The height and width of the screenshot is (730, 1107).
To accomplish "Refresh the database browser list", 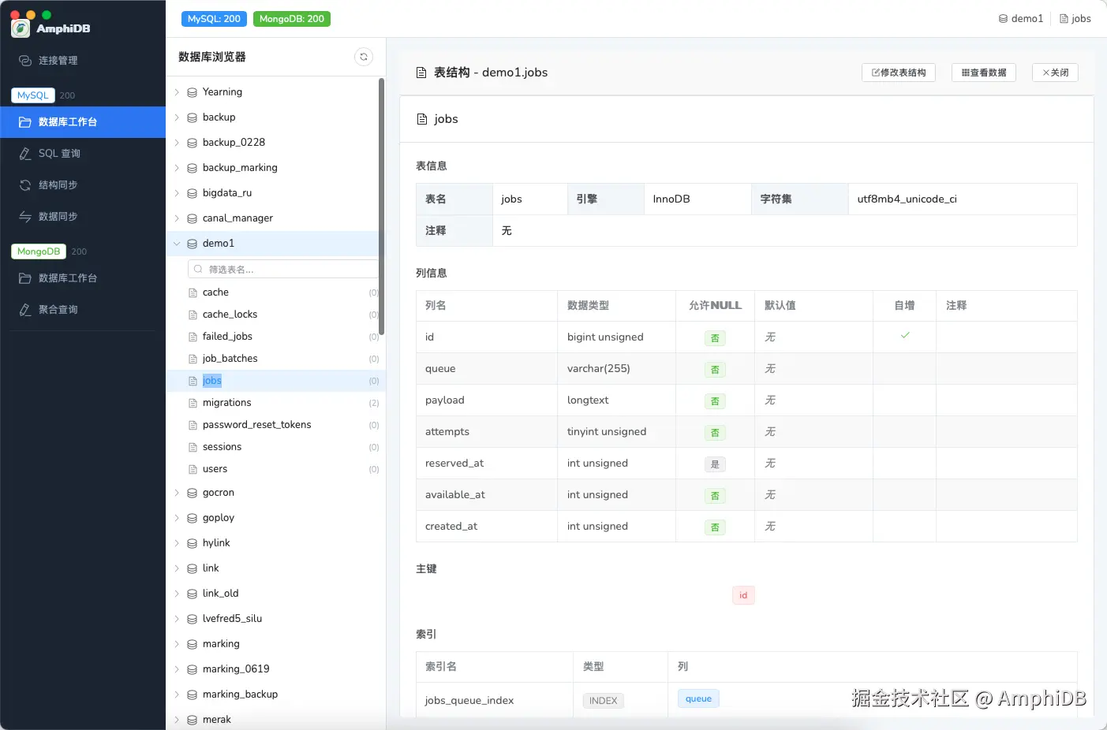I will 364,57.
